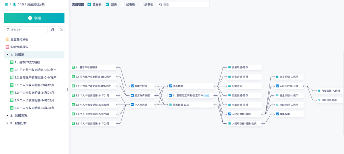Click the 原币数据-公式 formula node icon

[170, 105]
